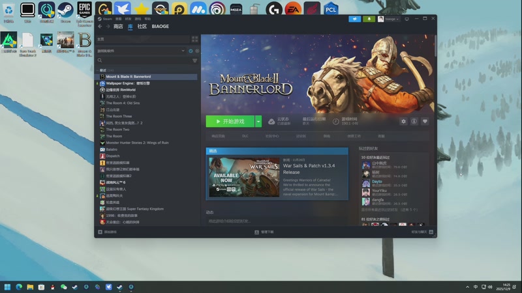Switch to the 库 library tab
Viewport: 522px width, 293px height.
[x=130, y=26]
